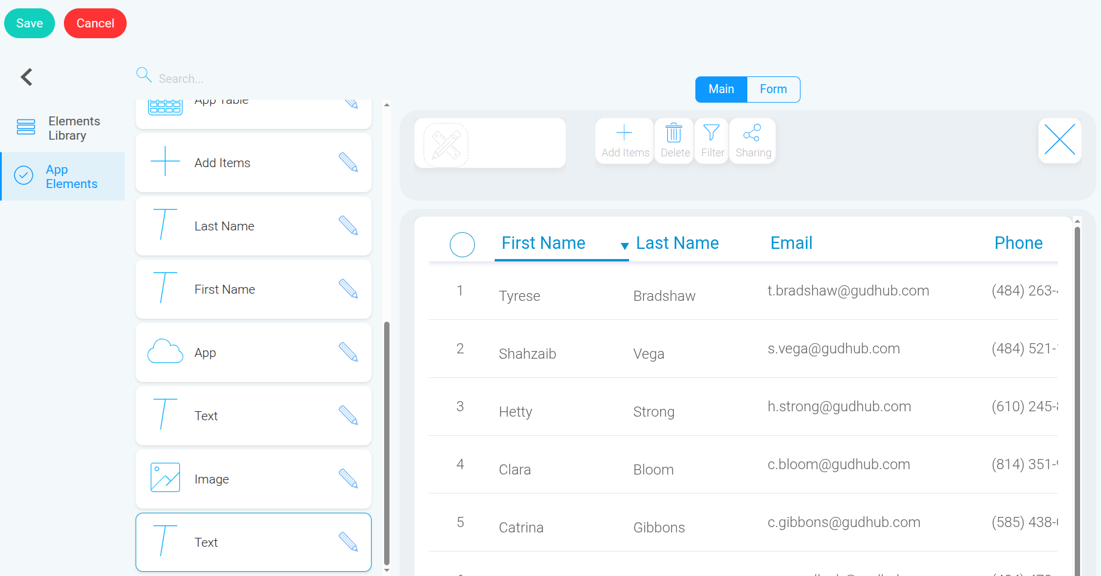Screen dimensions: 1101x576
Task: Edit the First Name element pencil
Action: coord(348,289)
